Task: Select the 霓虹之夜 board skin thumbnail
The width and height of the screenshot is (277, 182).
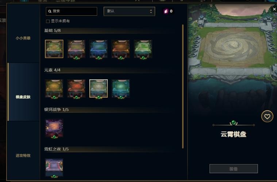Action: point(54,167)
